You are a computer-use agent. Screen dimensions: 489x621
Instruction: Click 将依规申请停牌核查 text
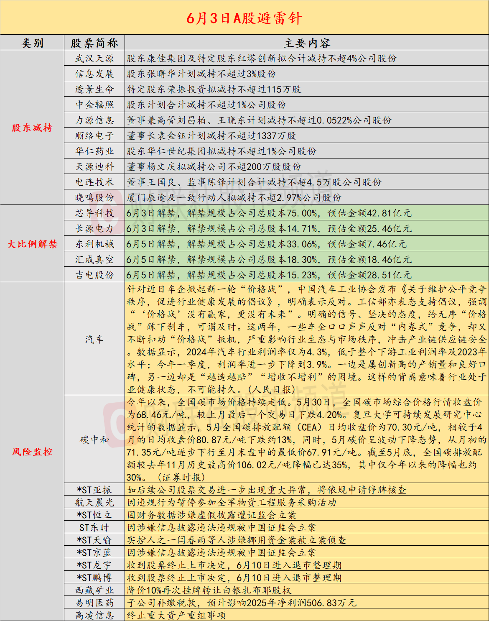[362, 490]
